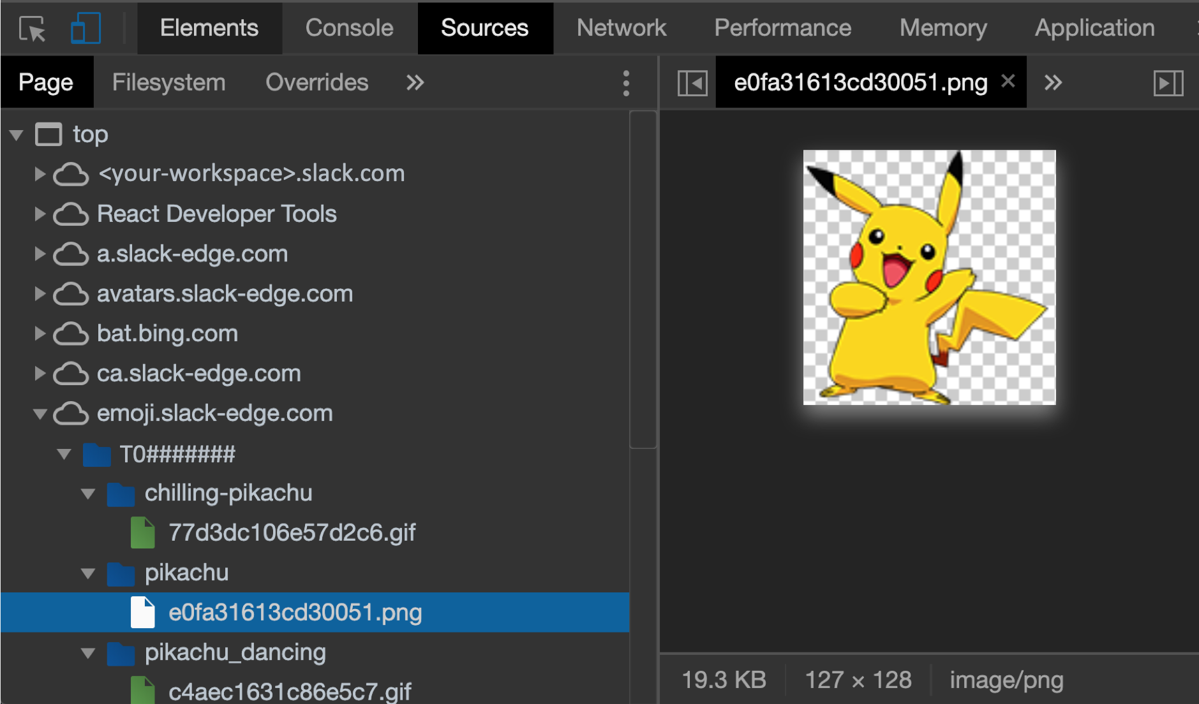This screenshot has width=1199, height=704.
Task: Collapse the pikachu_dancing folder arrow
Action: pyautogui.click(x=88, y=653)
